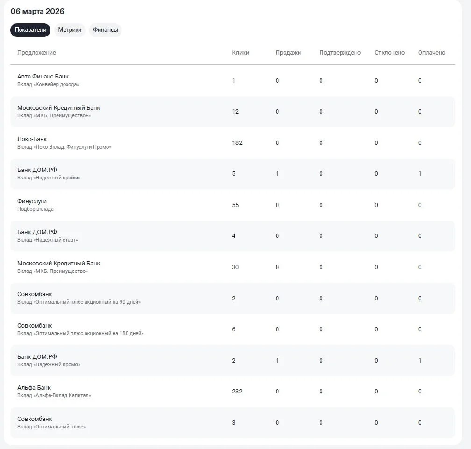Viewport: 471px width, 449px height.
Task: Select Совкомбанк 180 дней deposit row
Action: click(233, 329)
